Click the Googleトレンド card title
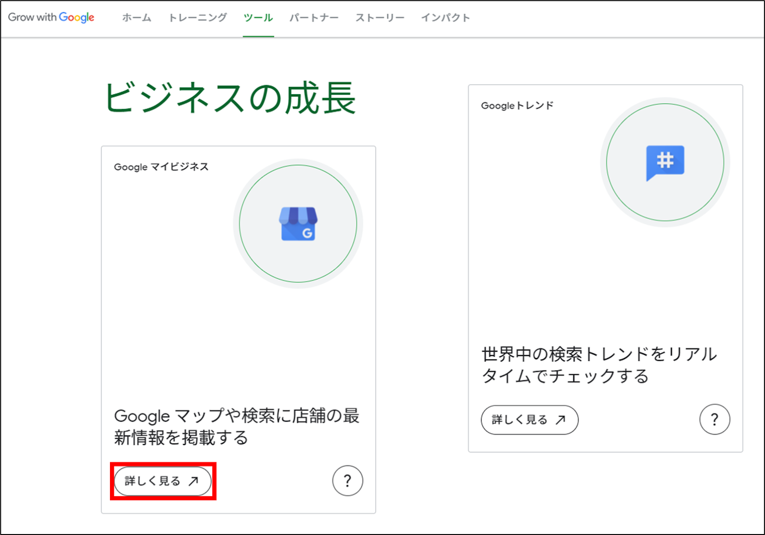The width and height of the screenshot is (765, 535). 517,106
